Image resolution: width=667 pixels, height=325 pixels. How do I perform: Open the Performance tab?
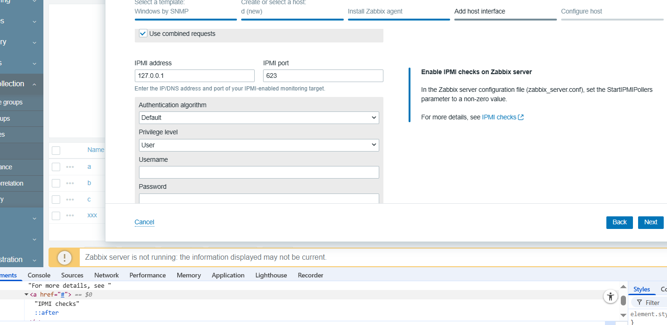pos(148,275)
